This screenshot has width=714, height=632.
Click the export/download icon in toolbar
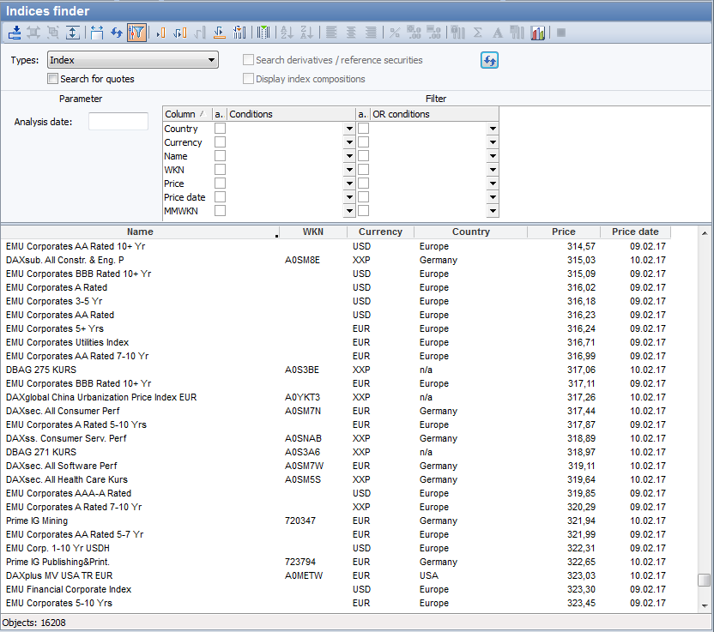(x=15, y=33)
